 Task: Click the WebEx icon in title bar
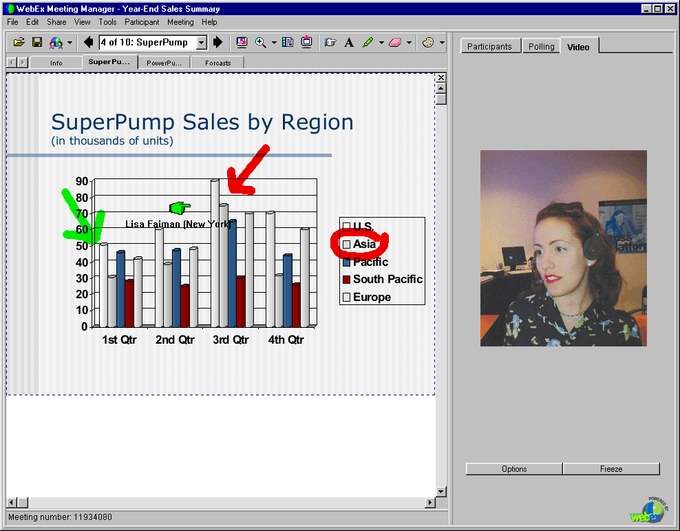tap(10, 9)
